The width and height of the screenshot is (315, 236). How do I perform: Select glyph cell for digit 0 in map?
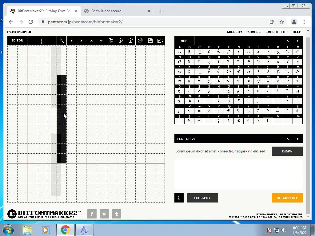point(179,91)
